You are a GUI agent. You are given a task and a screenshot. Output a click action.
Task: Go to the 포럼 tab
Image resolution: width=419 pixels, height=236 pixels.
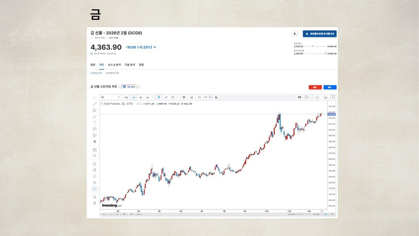pyautogui.click(x=141, y=65)
